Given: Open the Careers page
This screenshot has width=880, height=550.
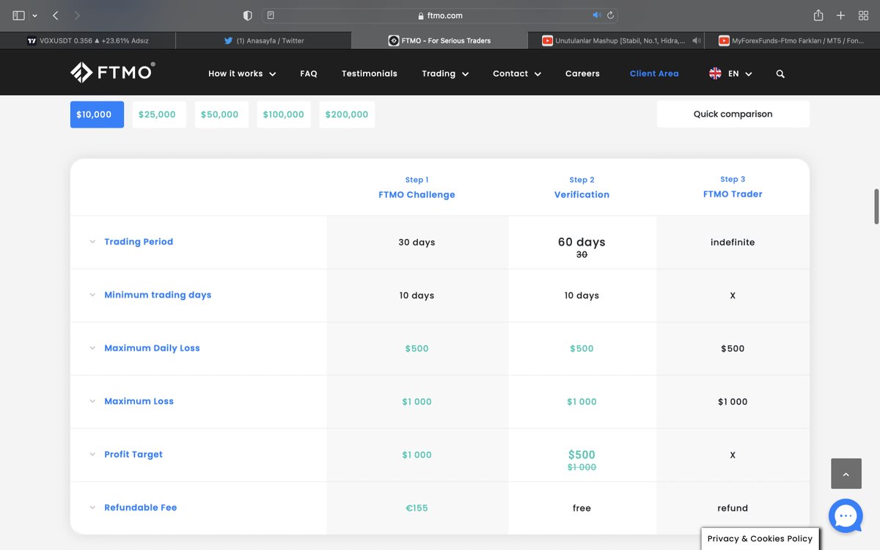Looking at the screenshot, I should point(582,74).
